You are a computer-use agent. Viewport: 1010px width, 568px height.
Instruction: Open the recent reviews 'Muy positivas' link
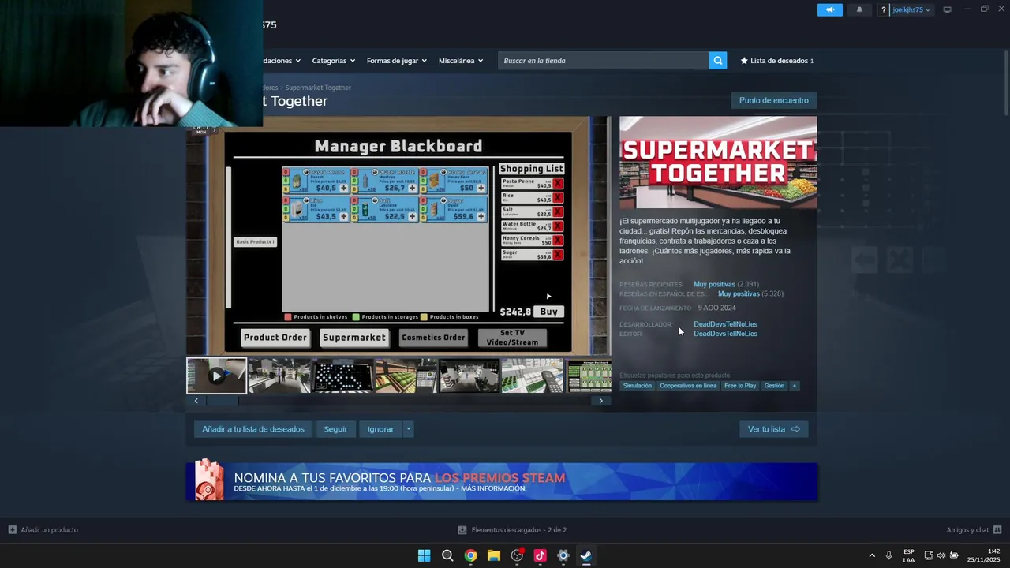pyautogui.click(x=714, y=284)
